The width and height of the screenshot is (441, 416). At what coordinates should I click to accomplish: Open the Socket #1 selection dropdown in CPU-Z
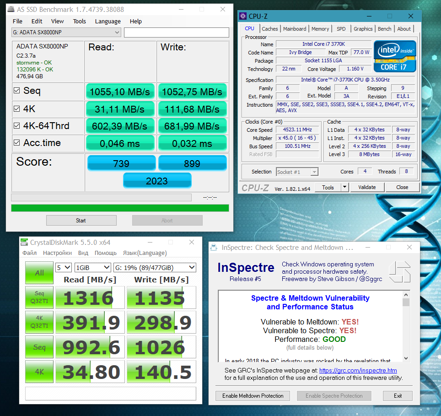[297, 172]
